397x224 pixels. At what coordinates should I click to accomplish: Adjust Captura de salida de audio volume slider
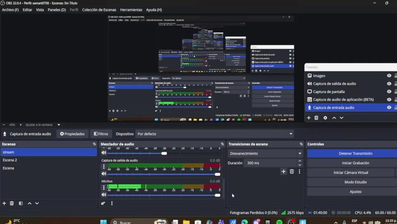[217, 174]
